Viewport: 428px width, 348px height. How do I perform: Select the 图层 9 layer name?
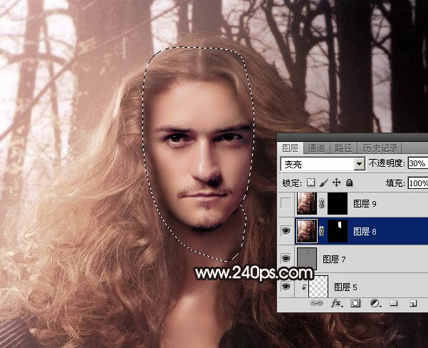pos(365,204)
